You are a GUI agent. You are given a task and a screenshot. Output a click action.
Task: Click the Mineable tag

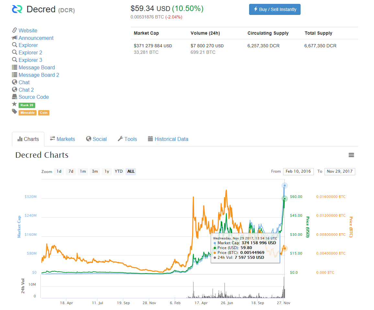27,112
